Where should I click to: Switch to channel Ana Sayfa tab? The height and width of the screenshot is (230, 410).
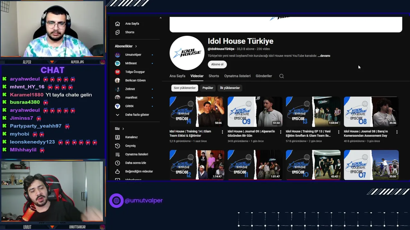coord(177,76)
